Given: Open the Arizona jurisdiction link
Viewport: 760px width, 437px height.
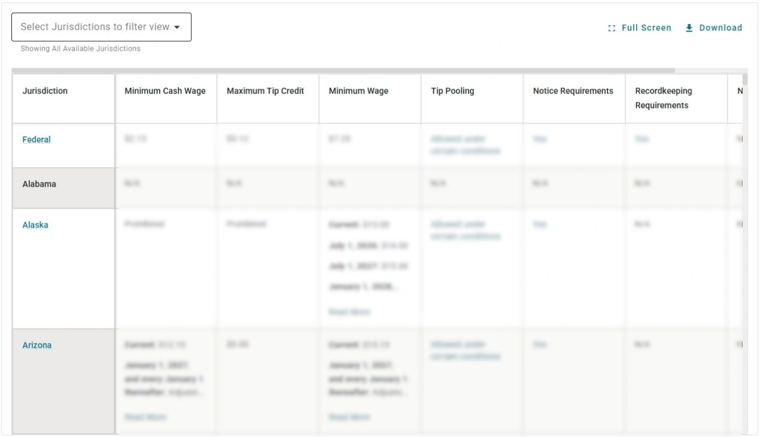Looking at the screenshot, I should point(37,345).
